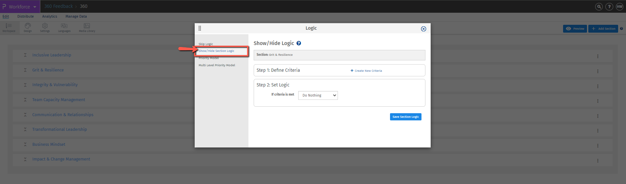Click Save Section Logic button

click(405, 117)
